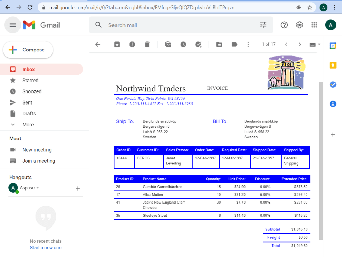Click the Total amount $1,019.60

[300, 246]
